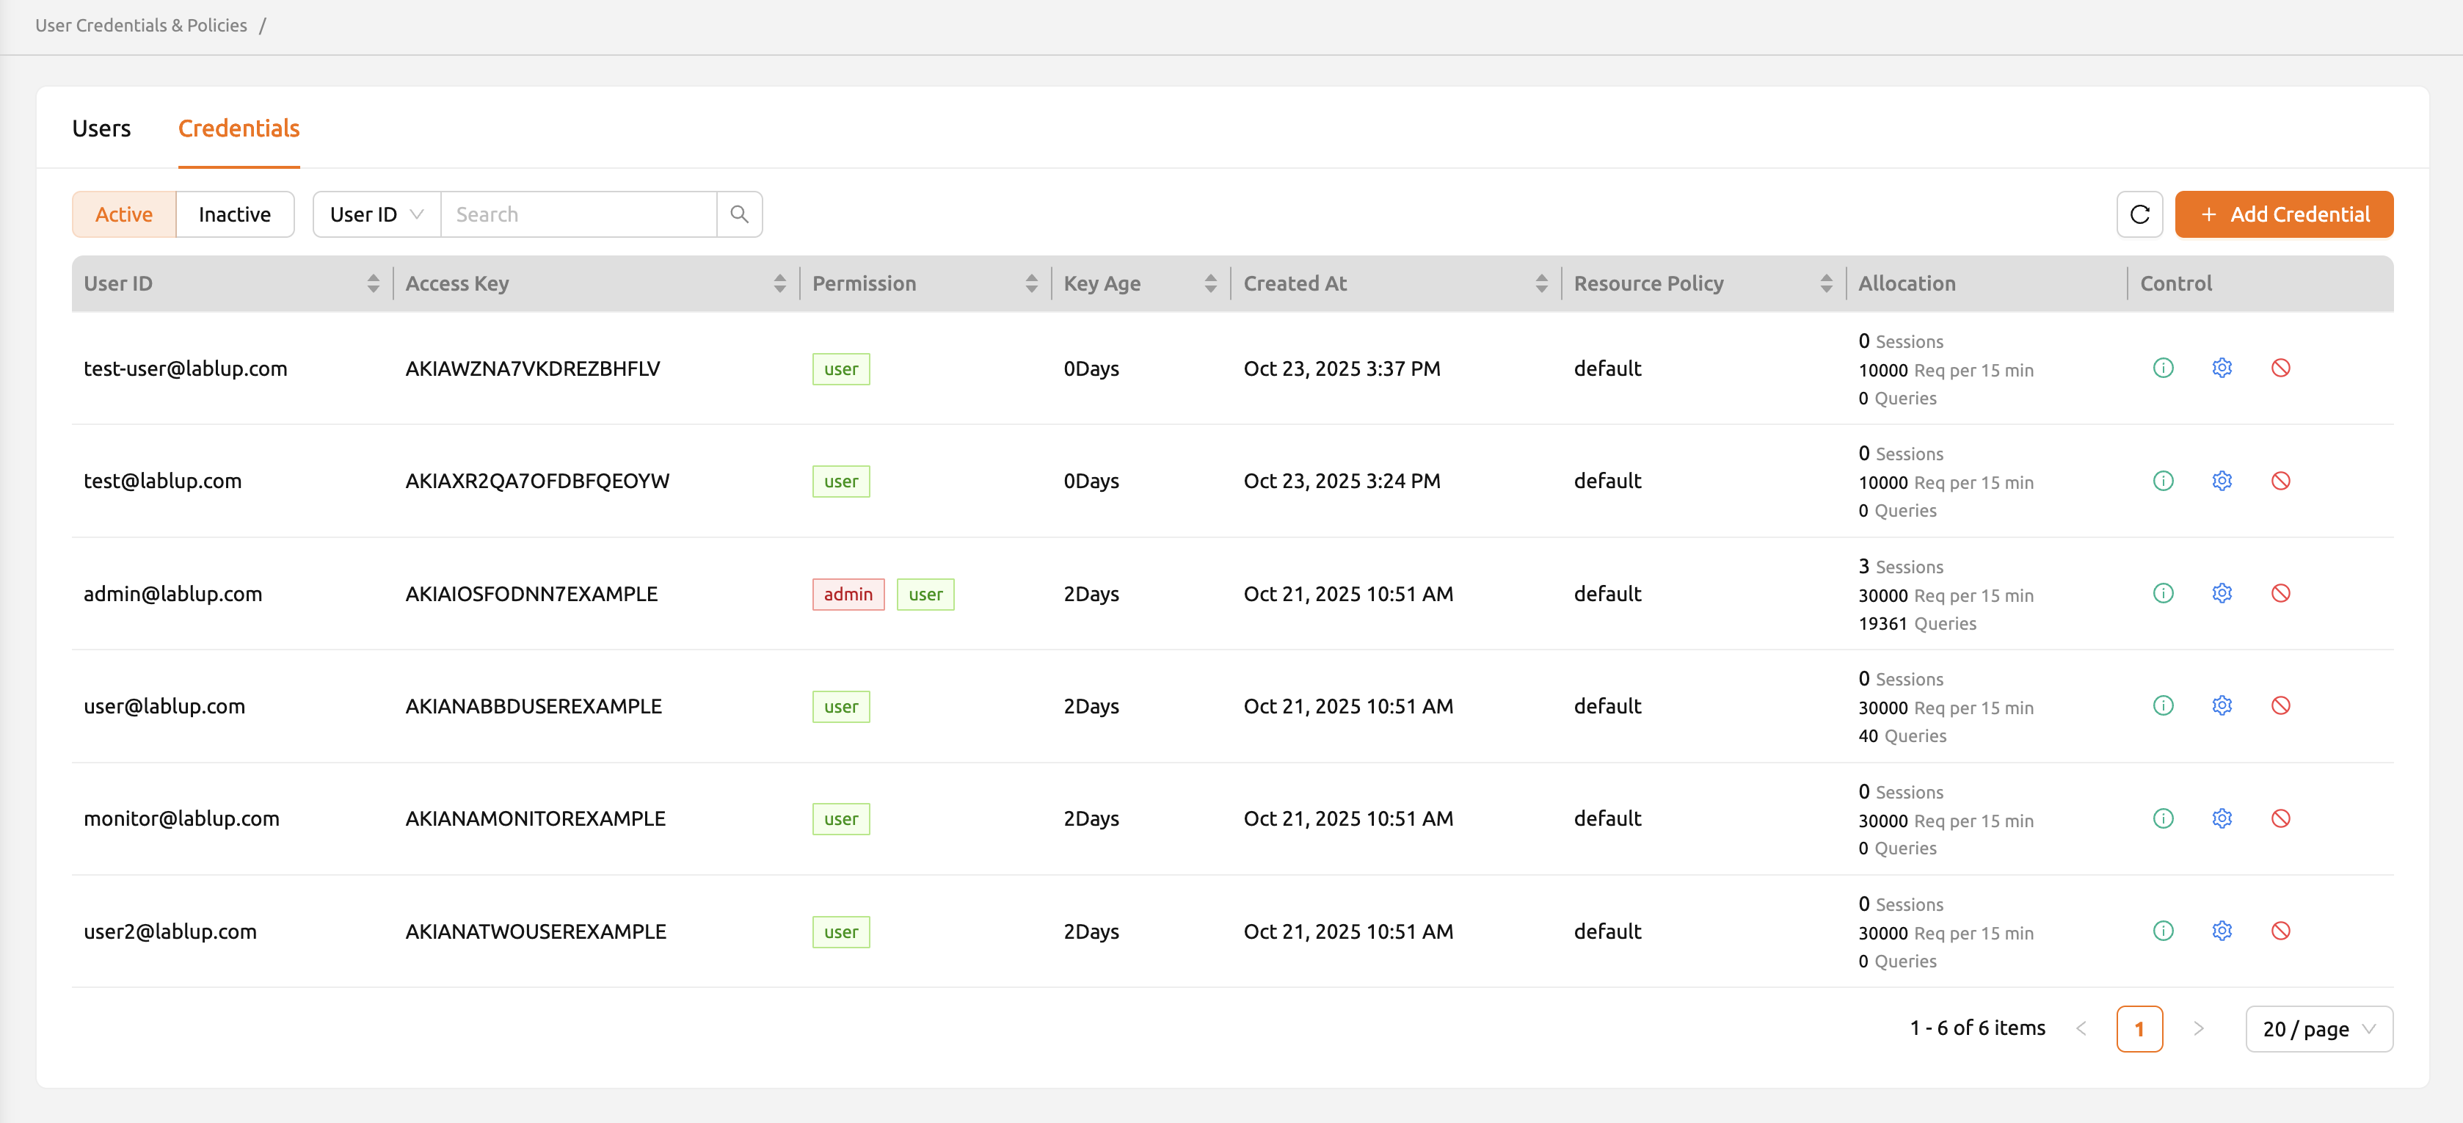2463x1123 pixels.
Task: Click user ID user2@lablup.com
Action: [x=170, y=931]
